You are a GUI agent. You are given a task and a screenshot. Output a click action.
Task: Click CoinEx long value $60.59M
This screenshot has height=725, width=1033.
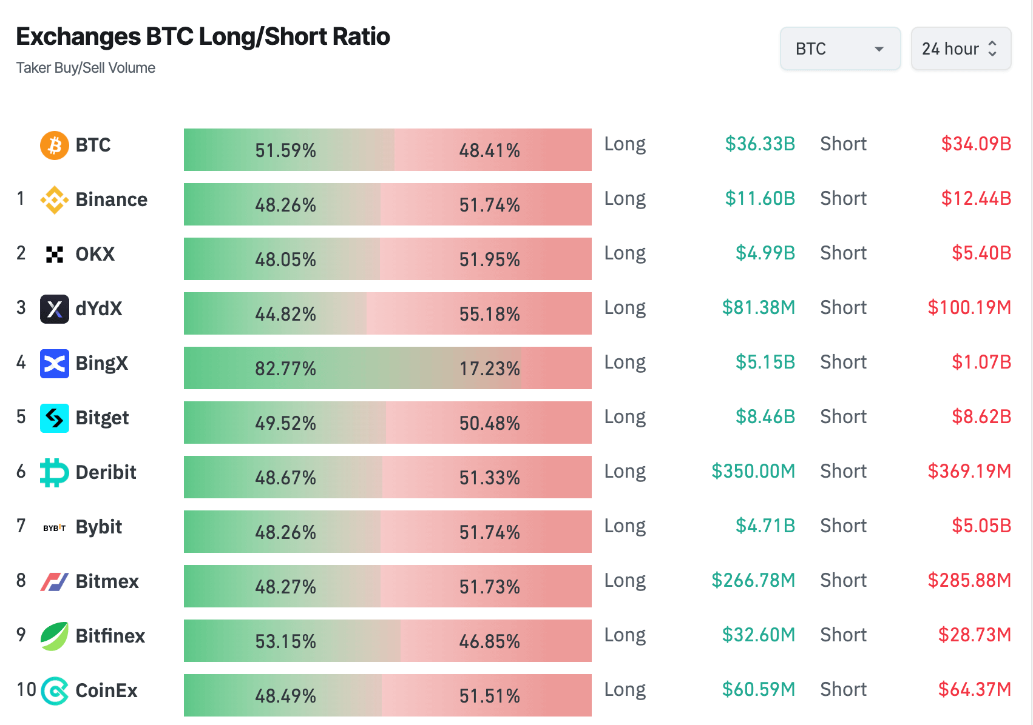click(x=759, y=689)
